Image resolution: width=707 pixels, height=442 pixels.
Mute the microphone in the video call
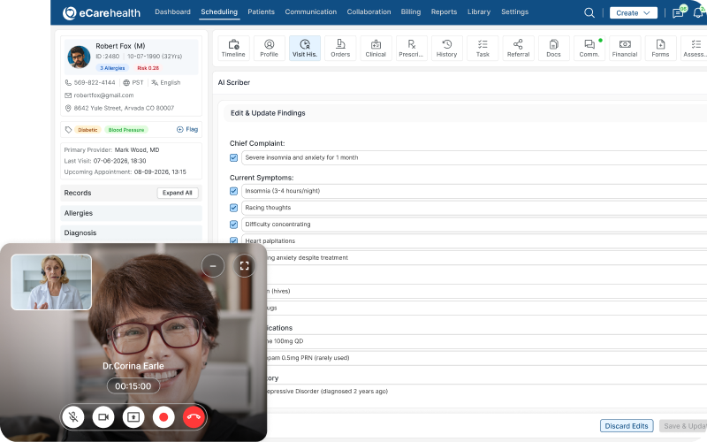pos(73,417)
